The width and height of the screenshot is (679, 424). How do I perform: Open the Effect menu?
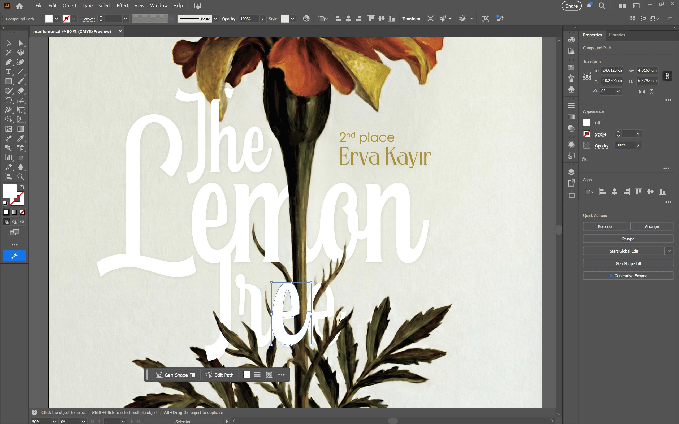[122, 6]
